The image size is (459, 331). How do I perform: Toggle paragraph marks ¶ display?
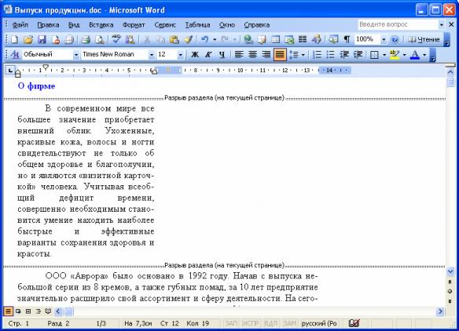click(347, 39)
